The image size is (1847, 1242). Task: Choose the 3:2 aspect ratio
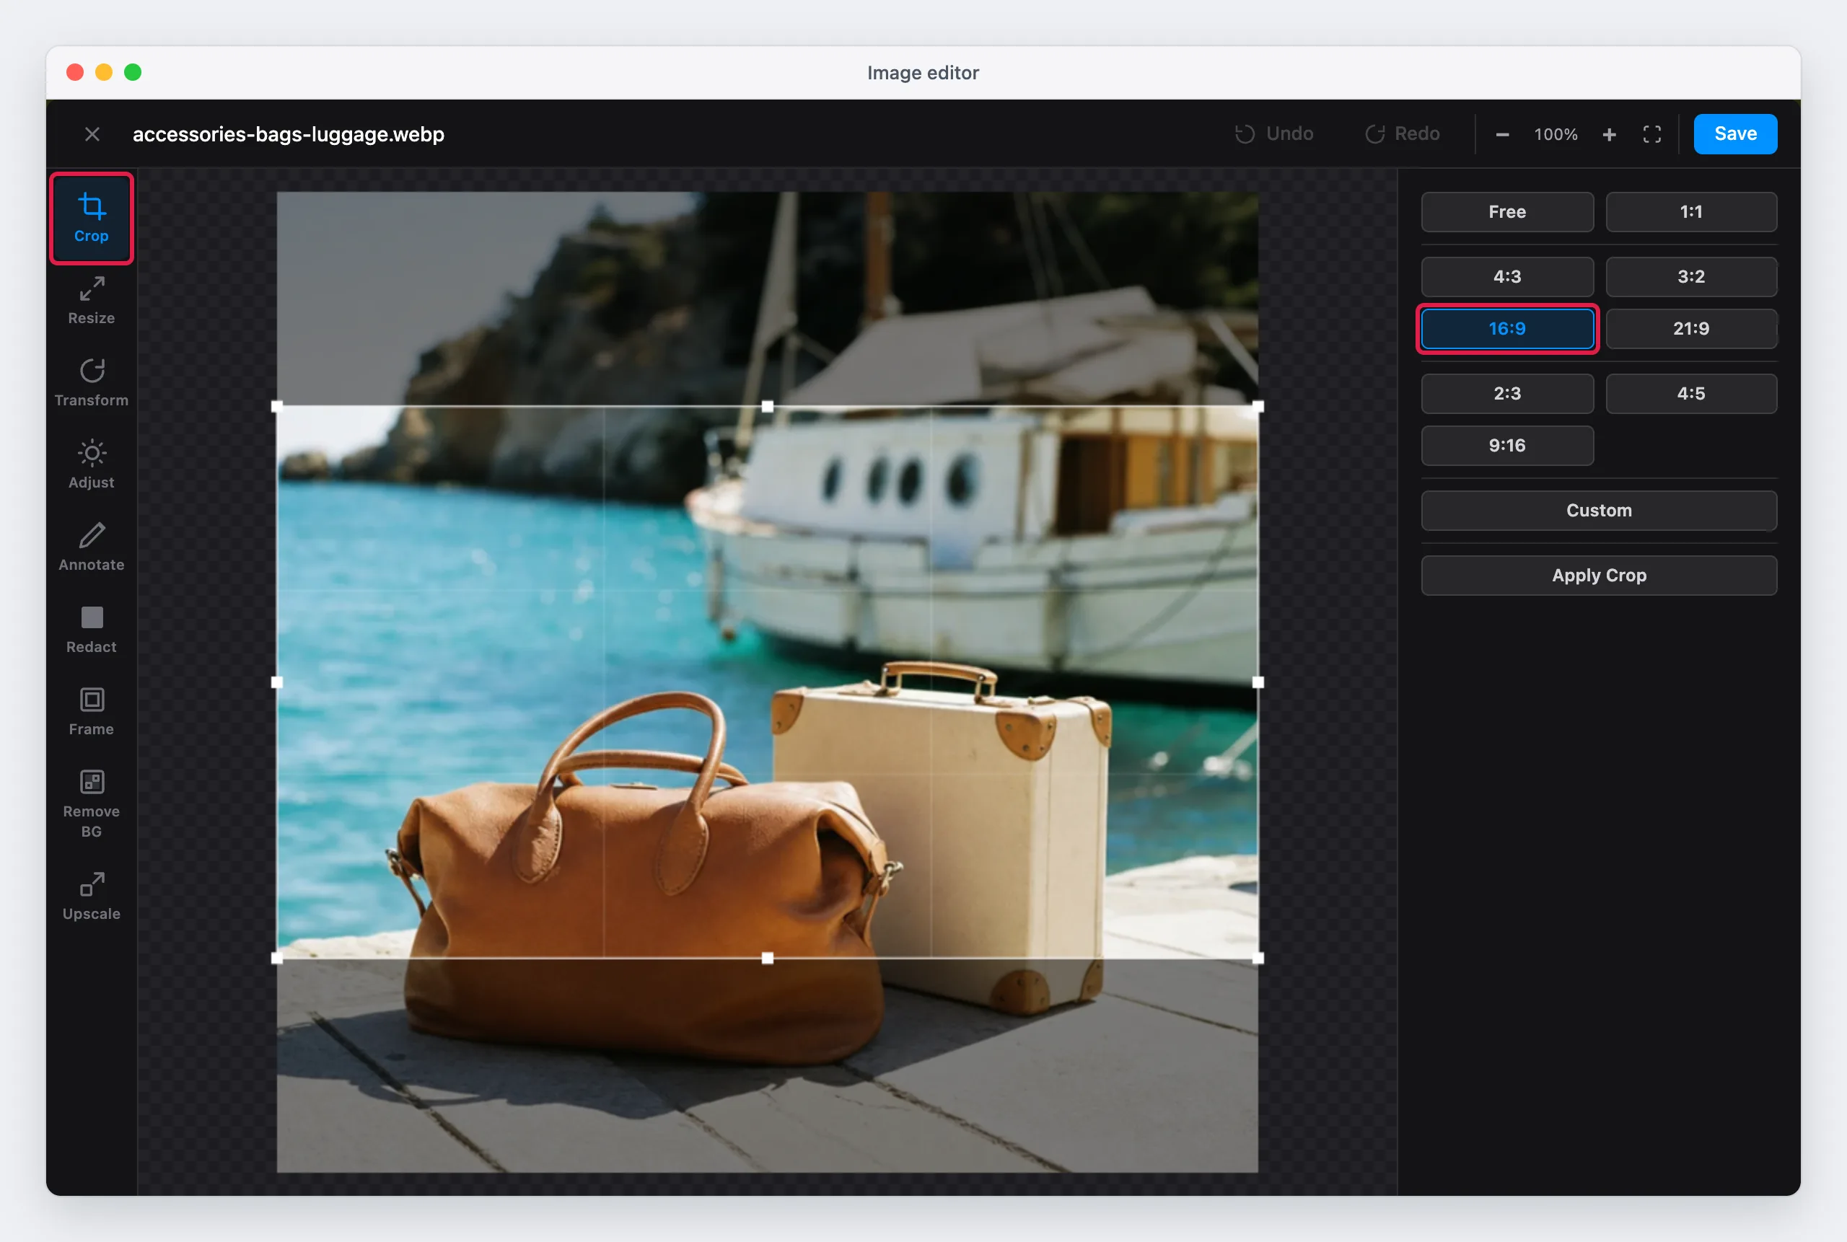tap(1690, 276)
